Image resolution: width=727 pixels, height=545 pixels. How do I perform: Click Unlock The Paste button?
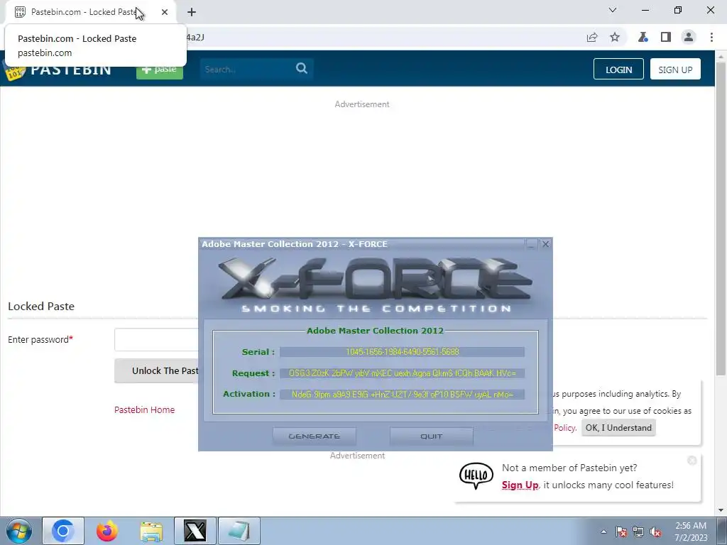tap(157, 370)
